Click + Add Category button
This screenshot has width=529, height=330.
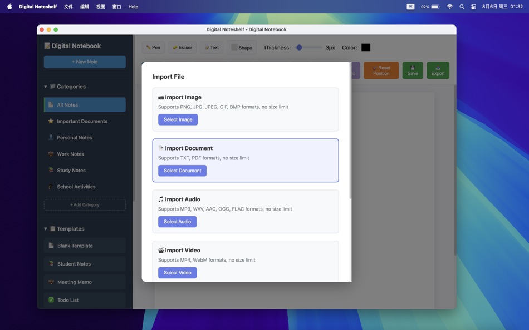[85, 205]
